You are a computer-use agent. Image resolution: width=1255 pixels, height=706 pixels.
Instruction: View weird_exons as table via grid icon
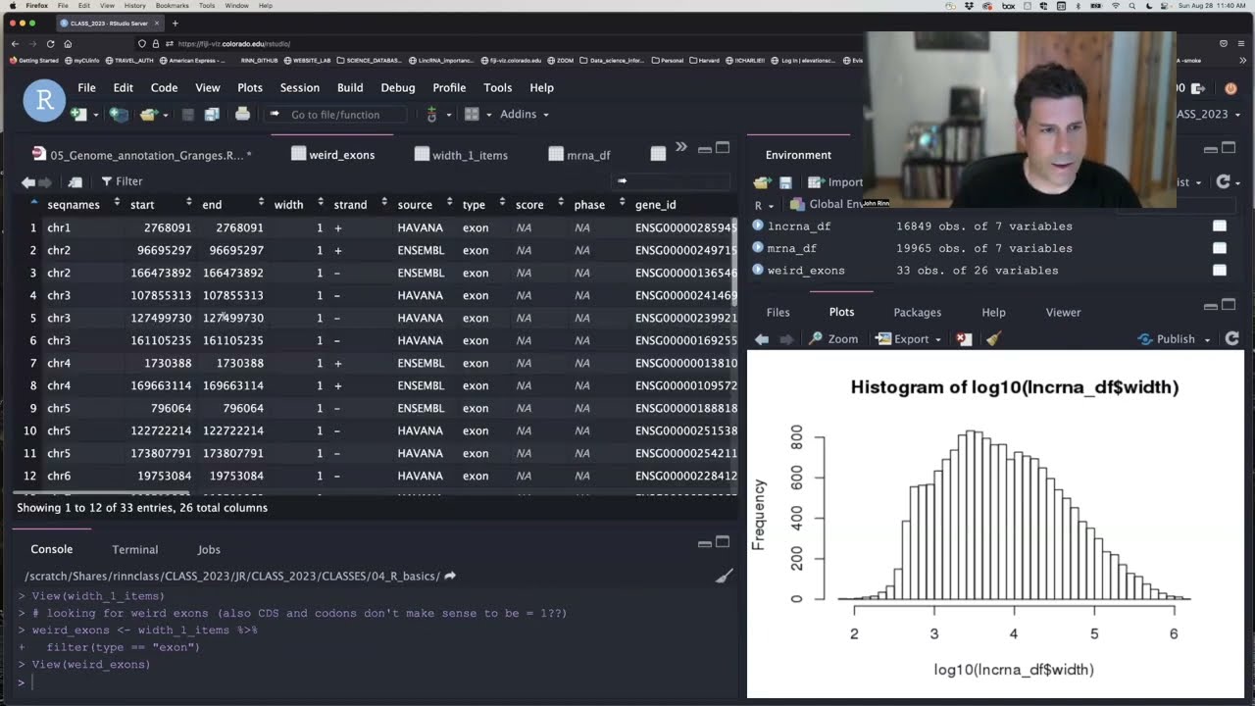(x=1219, y=271)
